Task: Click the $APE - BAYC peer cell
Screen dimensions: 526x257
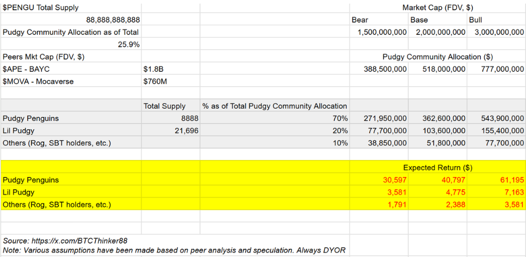Action: pyautogui.click(x=27, y=69)
